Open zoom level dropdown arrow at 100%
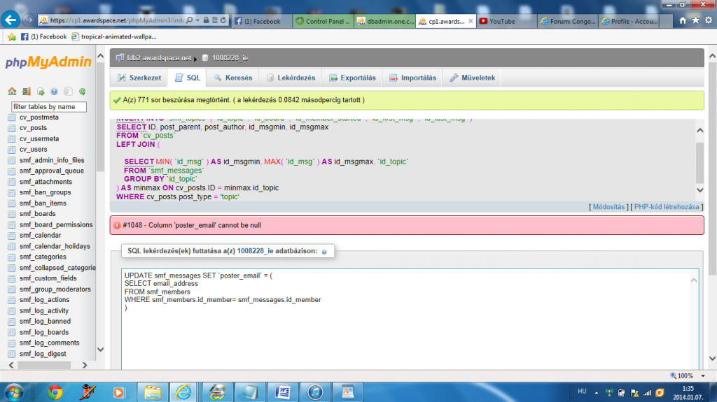Image resolution: width=717 pixels, height=402 pixels. click(703, 376)
